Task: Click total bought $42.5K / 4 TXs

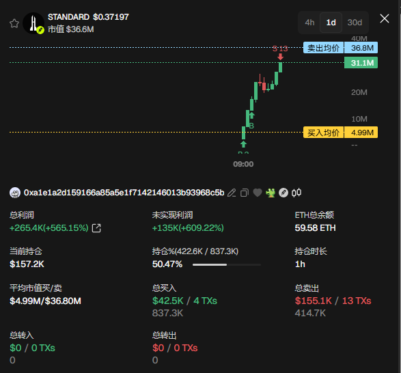Action: tap(184, 301)
